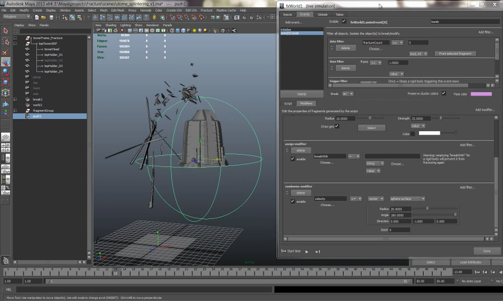Switch to the Inputs tab
The height and width of the screenshot is (301, 503).
click(288, 15)
